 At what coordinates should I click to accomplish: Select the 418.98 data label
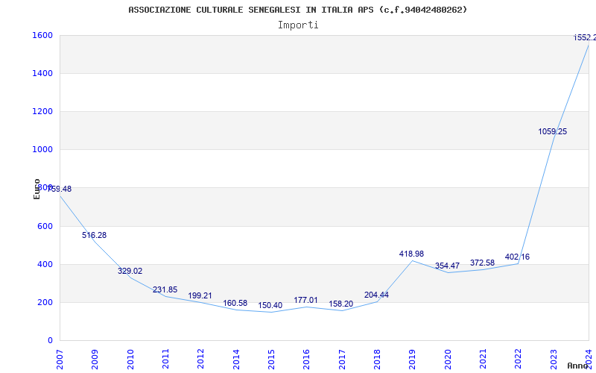pyautogui.click(x=411, y=254)
